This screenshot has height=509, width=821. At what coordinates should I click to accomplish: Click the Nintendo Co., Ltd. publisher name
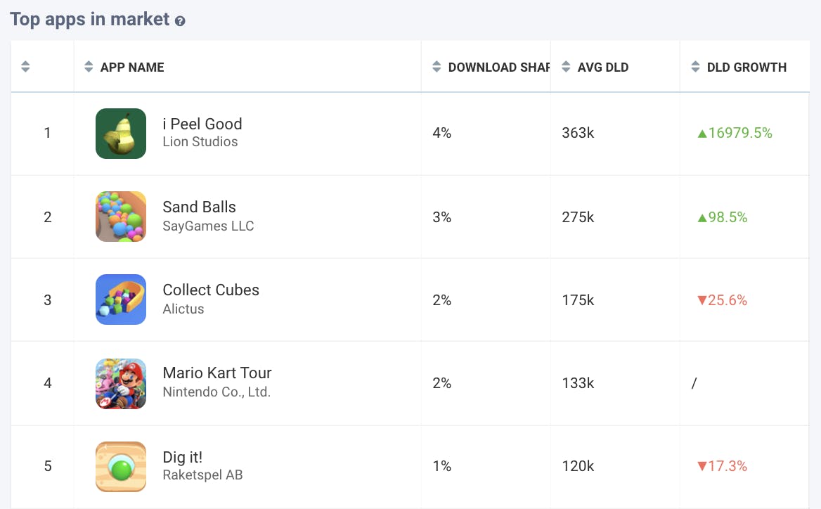coord(216,392)
